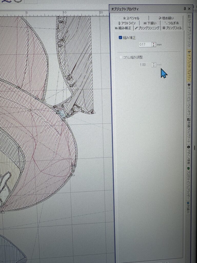Click the 縮み補正 value stepper arrows
This screenshot has width=197, height=263.
click(x=154, y=45)
